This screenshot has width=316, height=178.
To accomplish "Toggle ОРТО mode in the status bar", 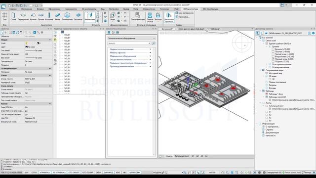I will 98,173.
